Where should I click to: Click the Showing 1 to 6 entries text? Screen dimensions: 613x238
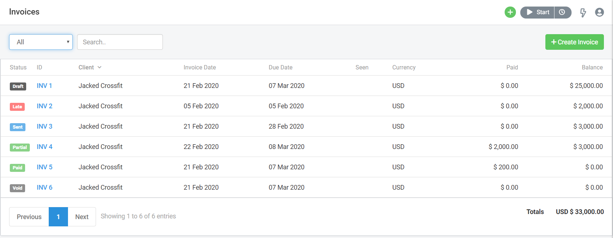coord(138,216)
